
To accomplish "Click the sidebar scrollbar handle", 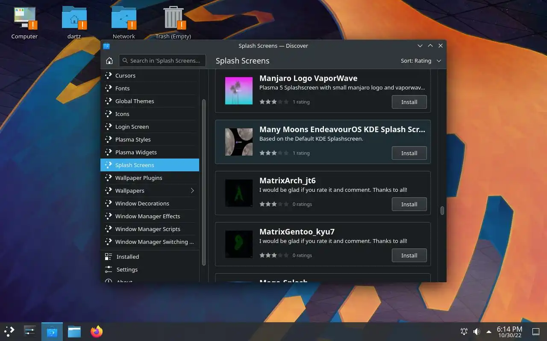I will tap(204, 182).
